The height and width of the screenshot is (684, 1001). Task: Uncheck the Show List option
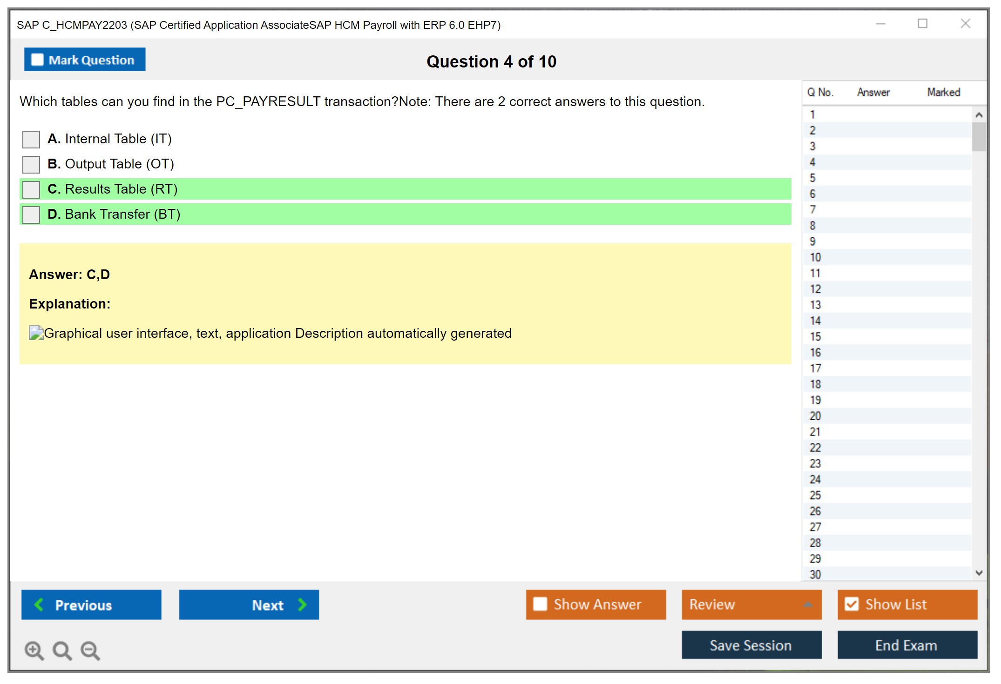(852, 604)
